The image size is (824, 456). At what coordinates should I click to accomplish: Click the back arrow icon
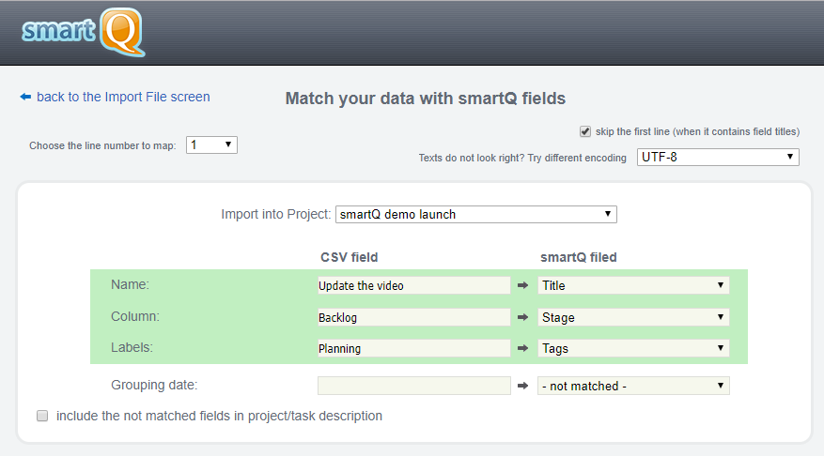click(x=25, y=97)
